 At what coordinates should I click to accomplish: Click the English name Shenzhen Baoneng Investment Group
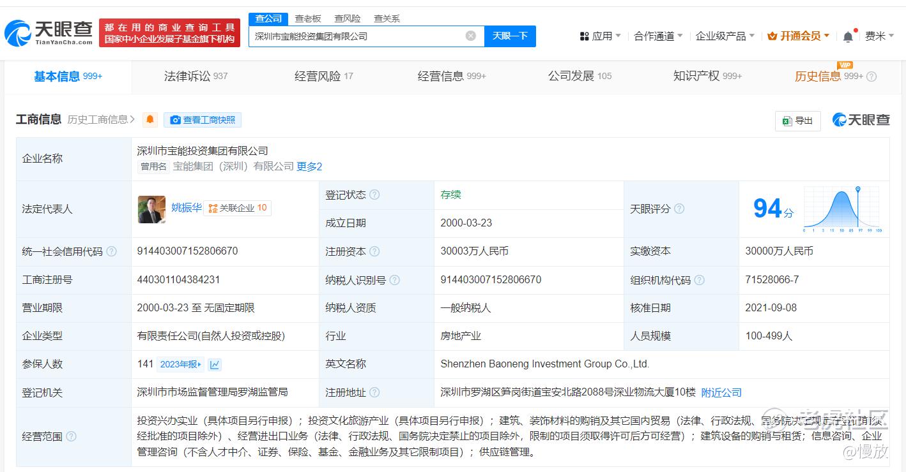tap(544, 364)
